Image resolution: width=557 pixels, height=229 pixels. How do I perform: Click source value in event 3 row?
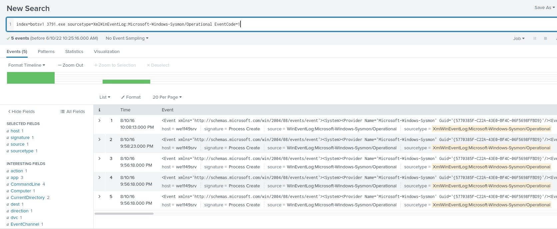click(x=341, y=167)
